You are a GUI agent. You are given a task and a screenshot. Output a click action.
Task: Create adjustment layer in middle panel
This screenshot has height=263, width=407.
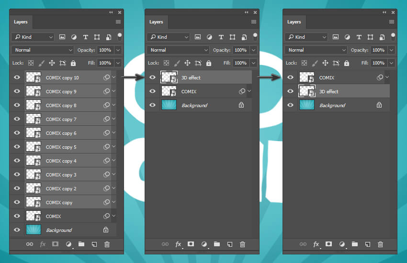point(204,244)
